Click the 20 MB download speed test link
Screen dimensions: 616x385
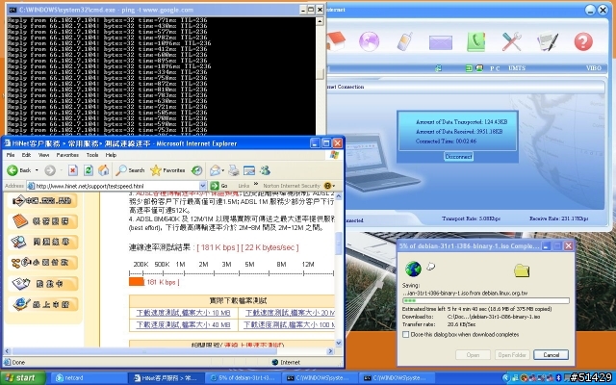pyautogui.click(x=290, y=313)
